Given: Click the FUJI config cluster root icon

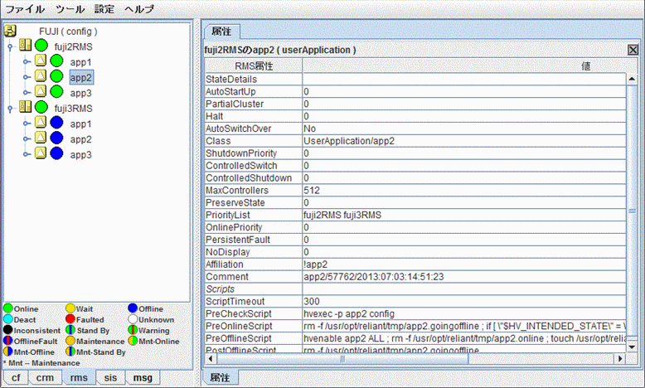Looking at the screenshot, I should tap(10, 31).
